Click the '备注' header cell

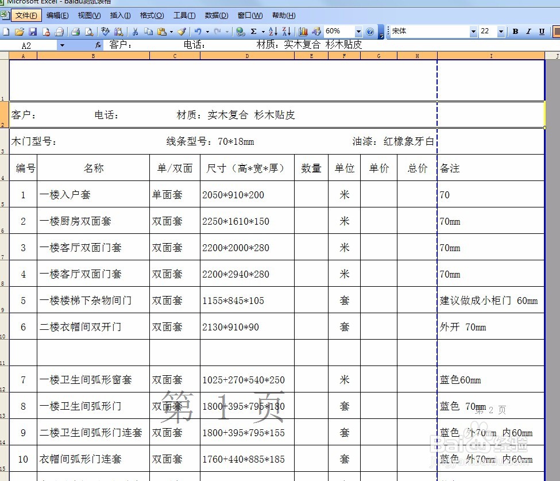point(491,168)
